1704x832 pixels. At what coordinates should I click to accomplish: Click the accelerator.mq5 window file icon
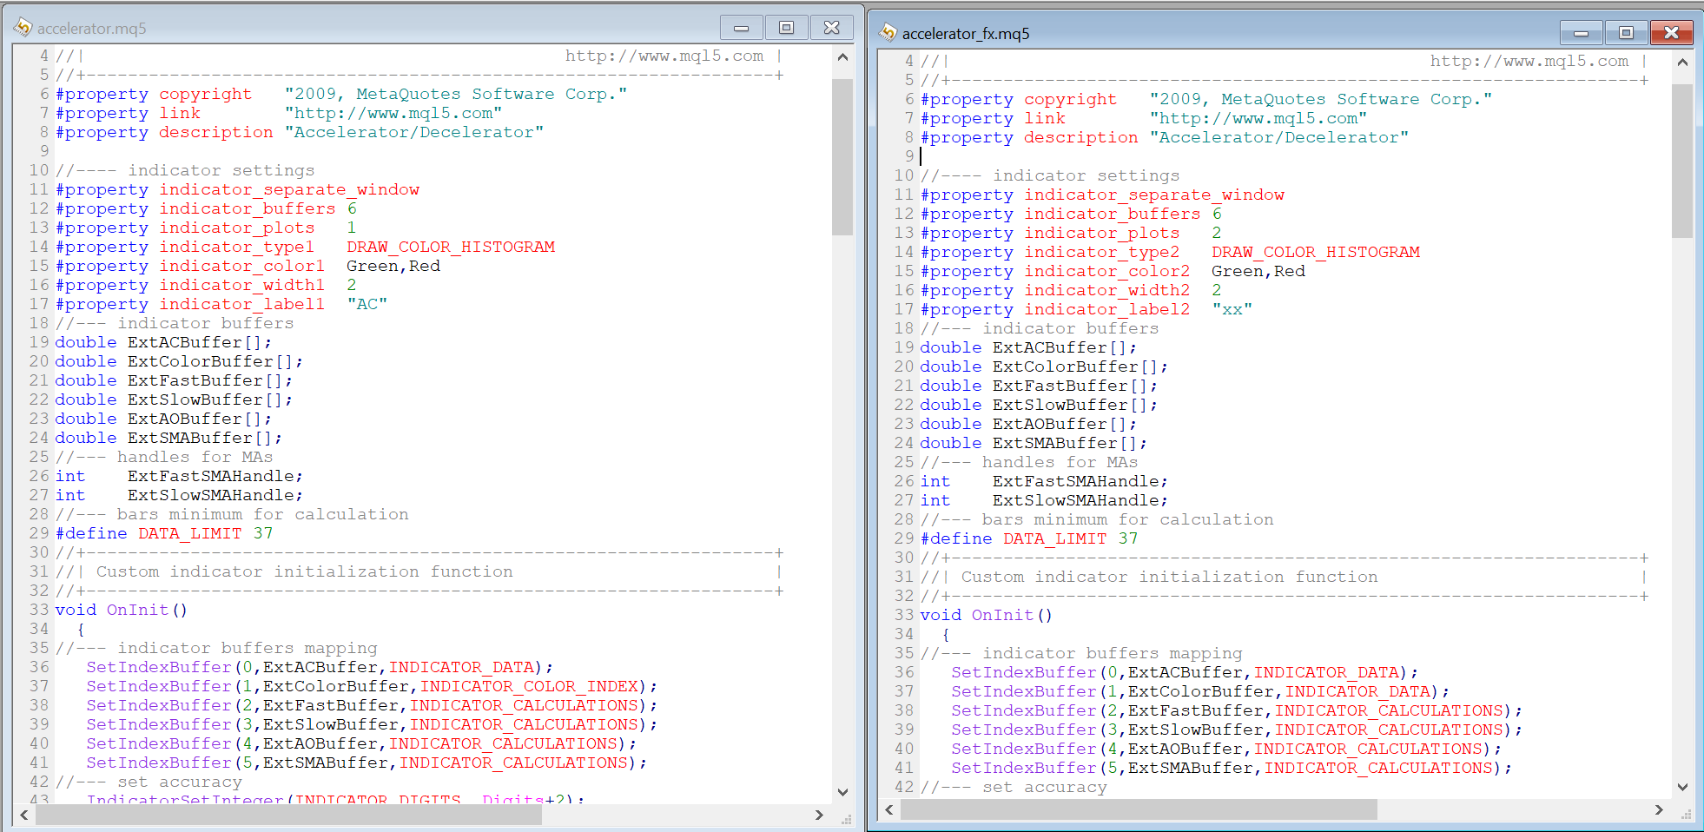click(23, 28)
